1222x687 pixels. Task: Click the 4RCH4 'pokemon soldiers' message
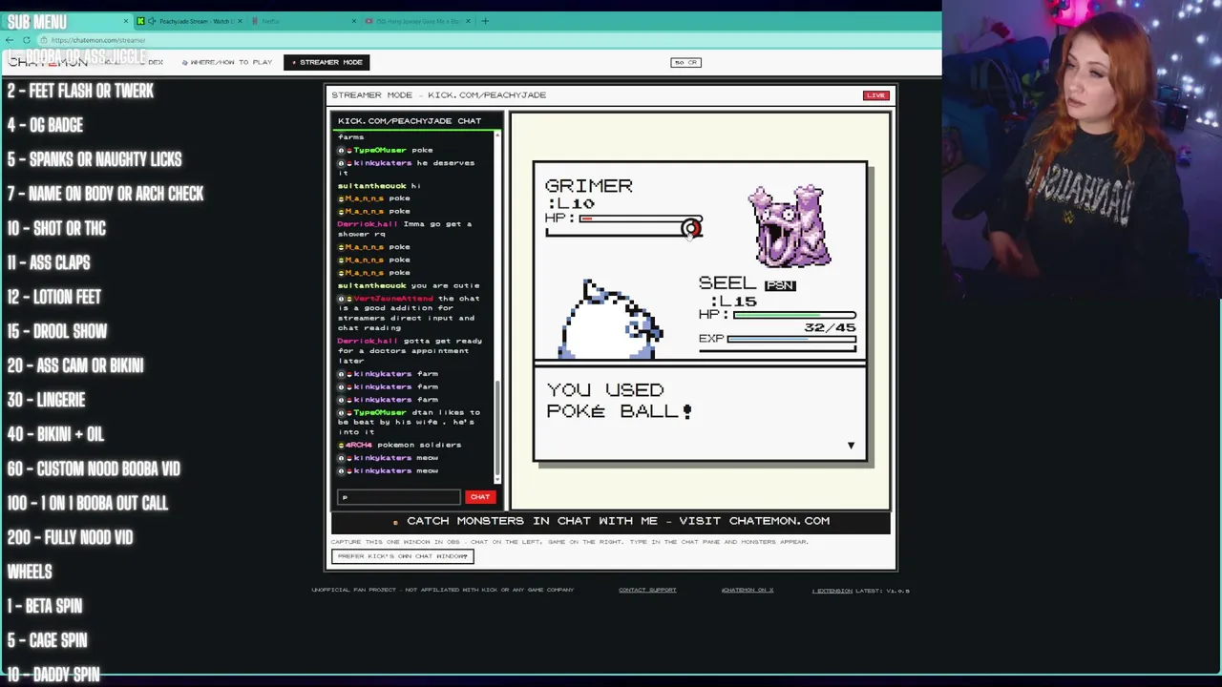[400, 445]
